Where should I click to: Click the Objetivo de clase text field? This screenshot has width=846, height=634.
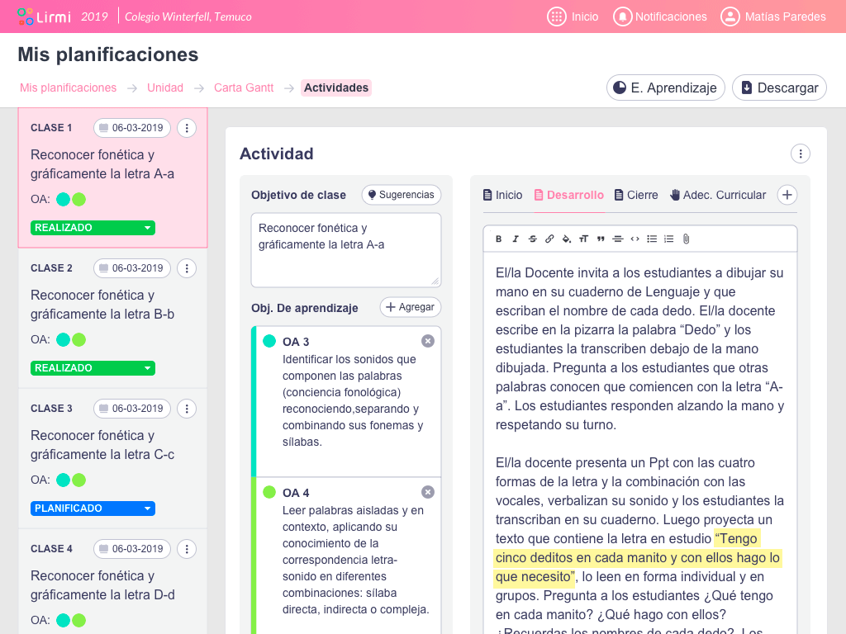[346, 249]
